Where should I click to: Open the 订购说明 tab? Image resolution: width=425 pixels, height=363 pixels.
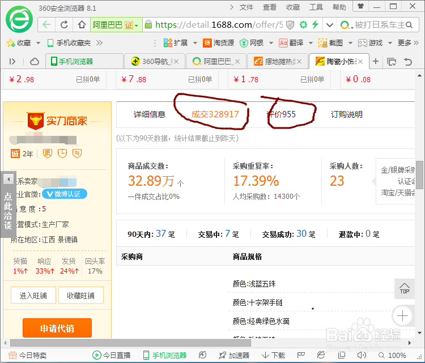347,114
